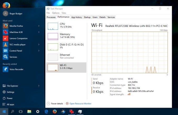Screen dimensions: 178x115
Task: Click IPv4 address 192.168.2.104
Action: pos(134,88)
